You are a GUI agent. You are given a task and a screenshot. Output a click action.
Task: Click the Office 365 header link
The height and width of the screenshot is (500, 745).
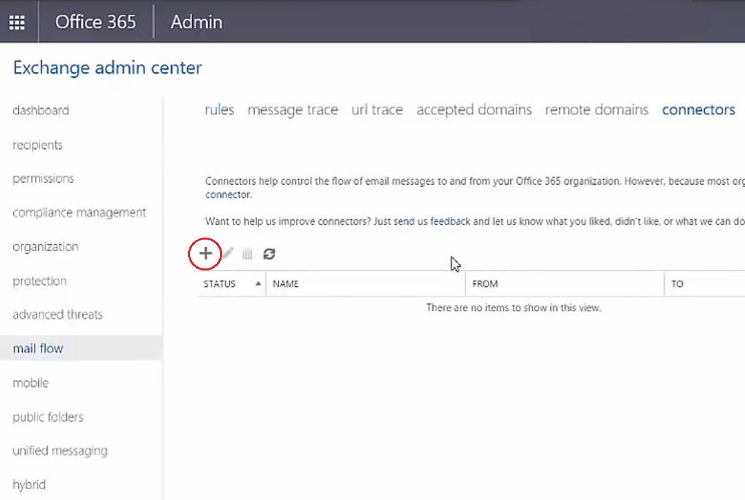(x=96, y=22)
